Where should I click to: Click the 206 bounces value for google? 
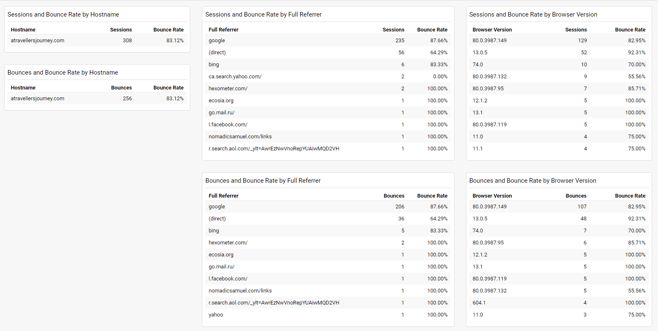pyautogui.click(x=400, y=207)
